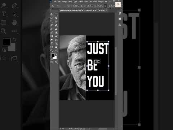Viewport: 173px width, 130px height.
Task: Open the Edit menu
Action: (x=59, y=1)
